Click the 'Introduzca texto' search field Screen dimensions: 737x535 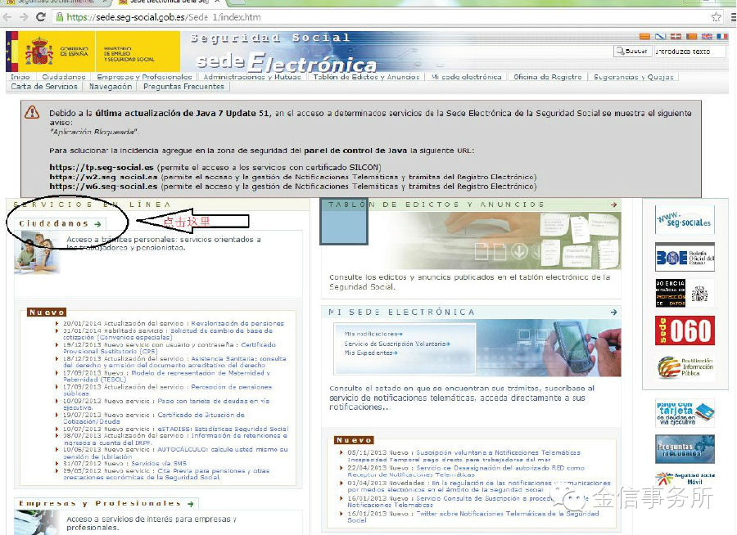click(x=690, y=52)
